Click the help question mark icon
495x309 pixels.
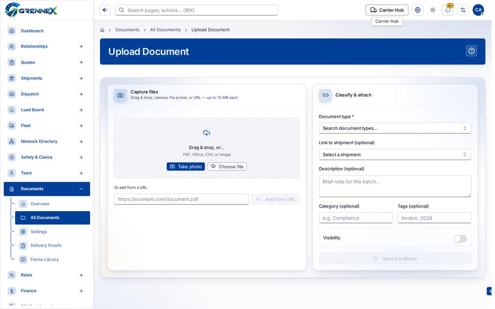coord(472,51)
